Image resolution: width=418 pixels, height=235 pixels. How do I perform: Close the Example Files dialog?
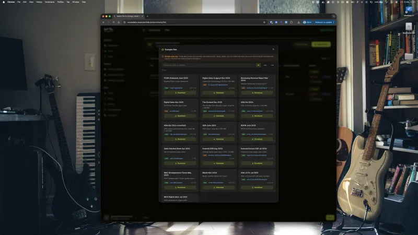[274, 50]
